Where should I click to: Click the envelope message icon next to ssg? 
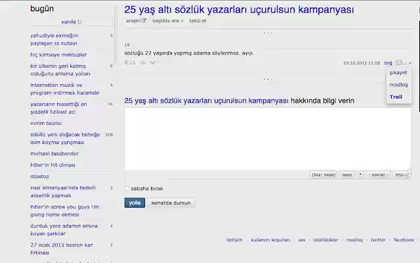(x=399, y=62)
